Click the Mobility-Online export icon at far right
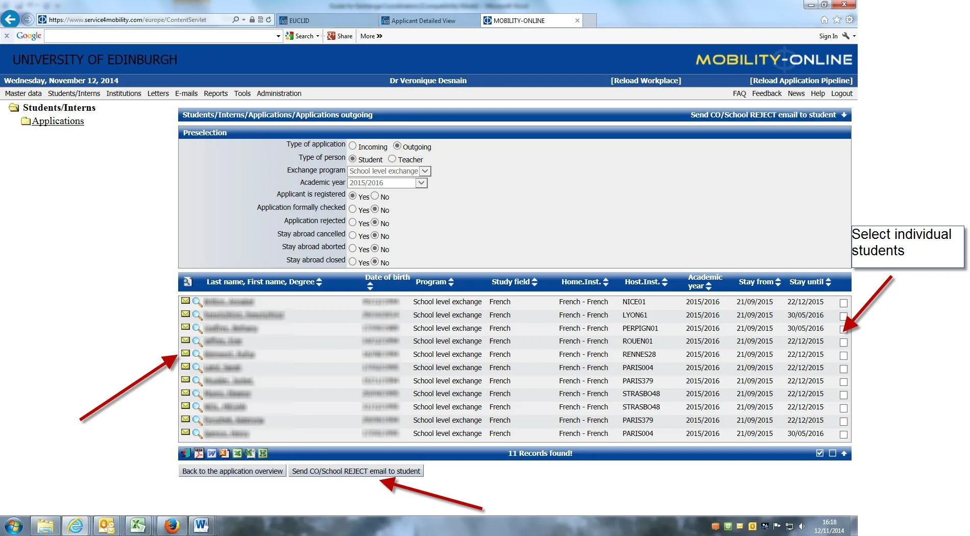The width and height of the screenshot is (970, 536). (262, 453)
